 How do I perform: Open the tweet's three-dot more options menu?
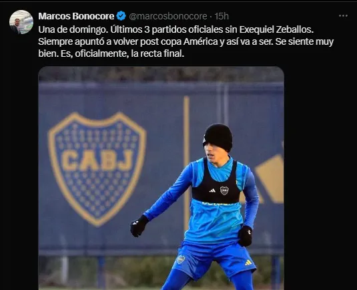point(343,16)
